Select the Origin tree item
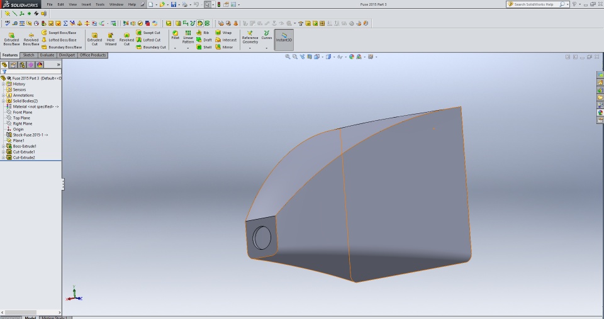Screen dimensions: 604x319 tap(15, 129)
